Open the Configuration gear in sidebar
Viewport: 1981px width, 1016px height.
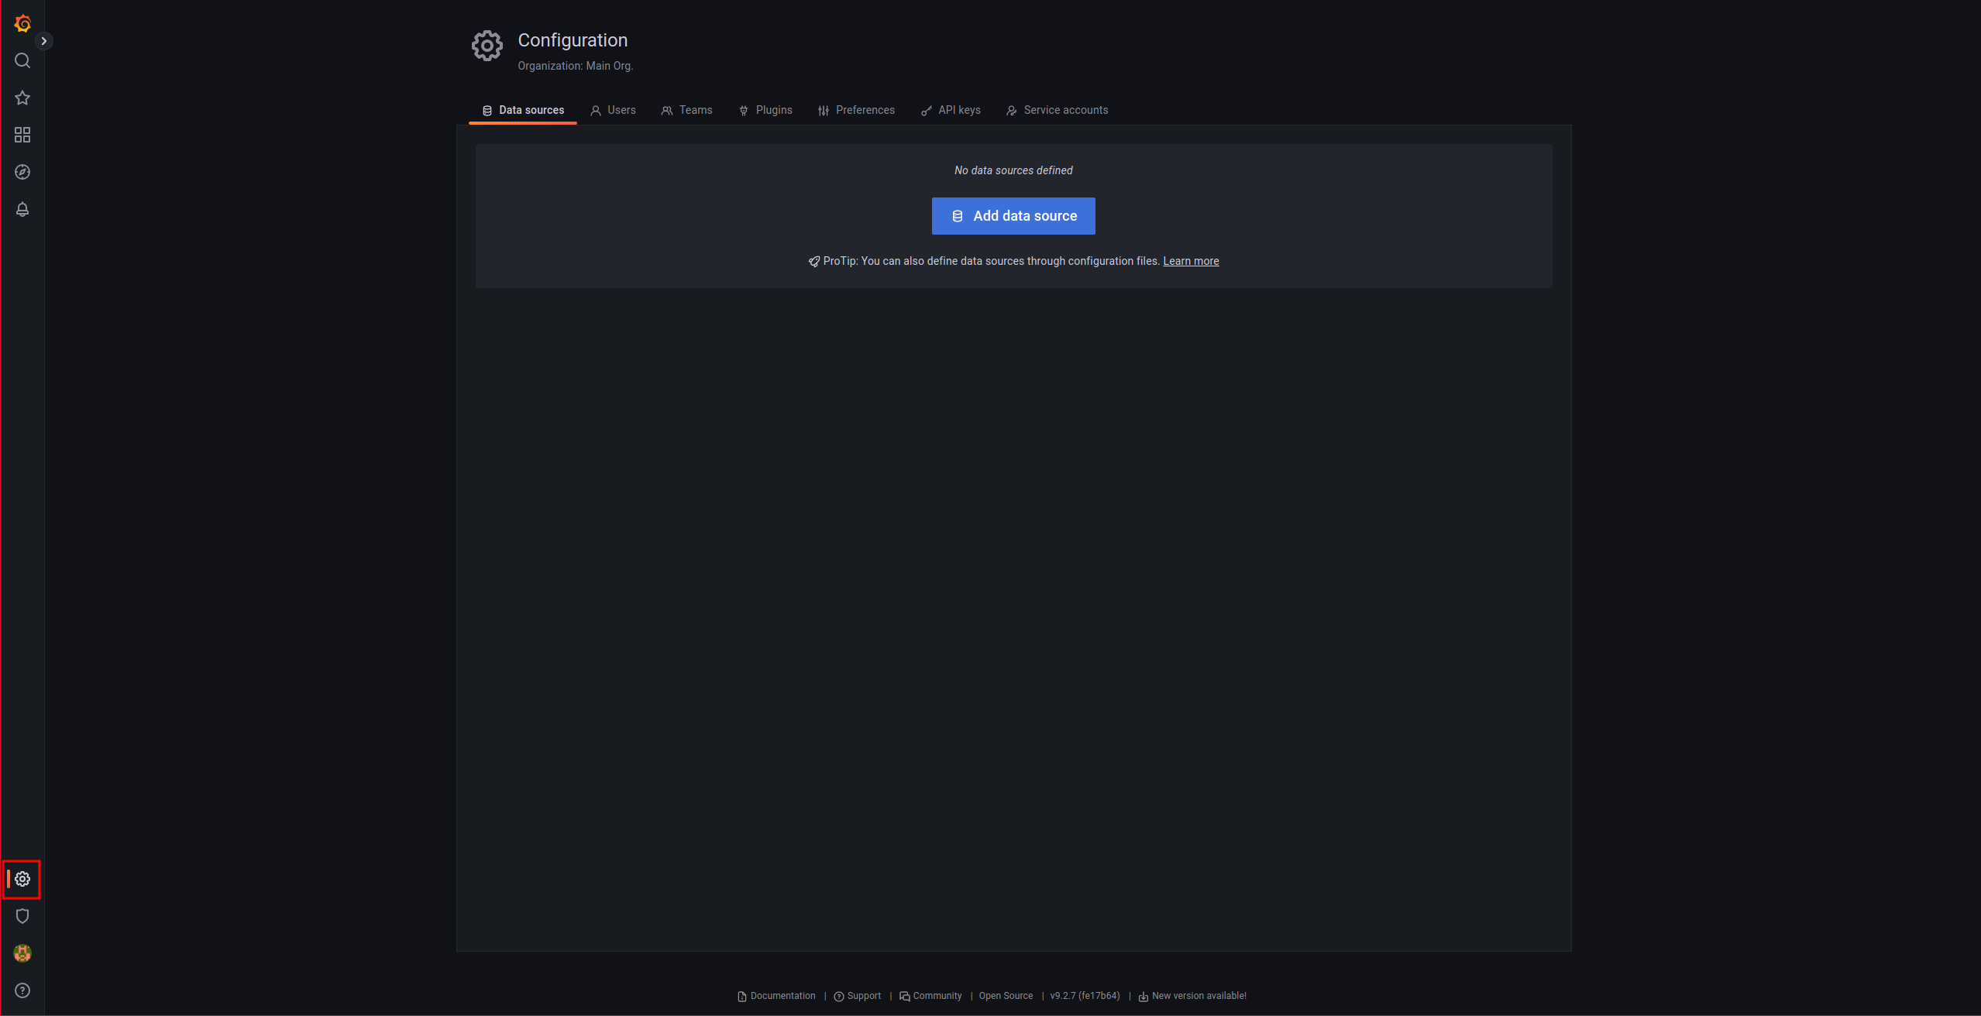(x=22, y=879)
